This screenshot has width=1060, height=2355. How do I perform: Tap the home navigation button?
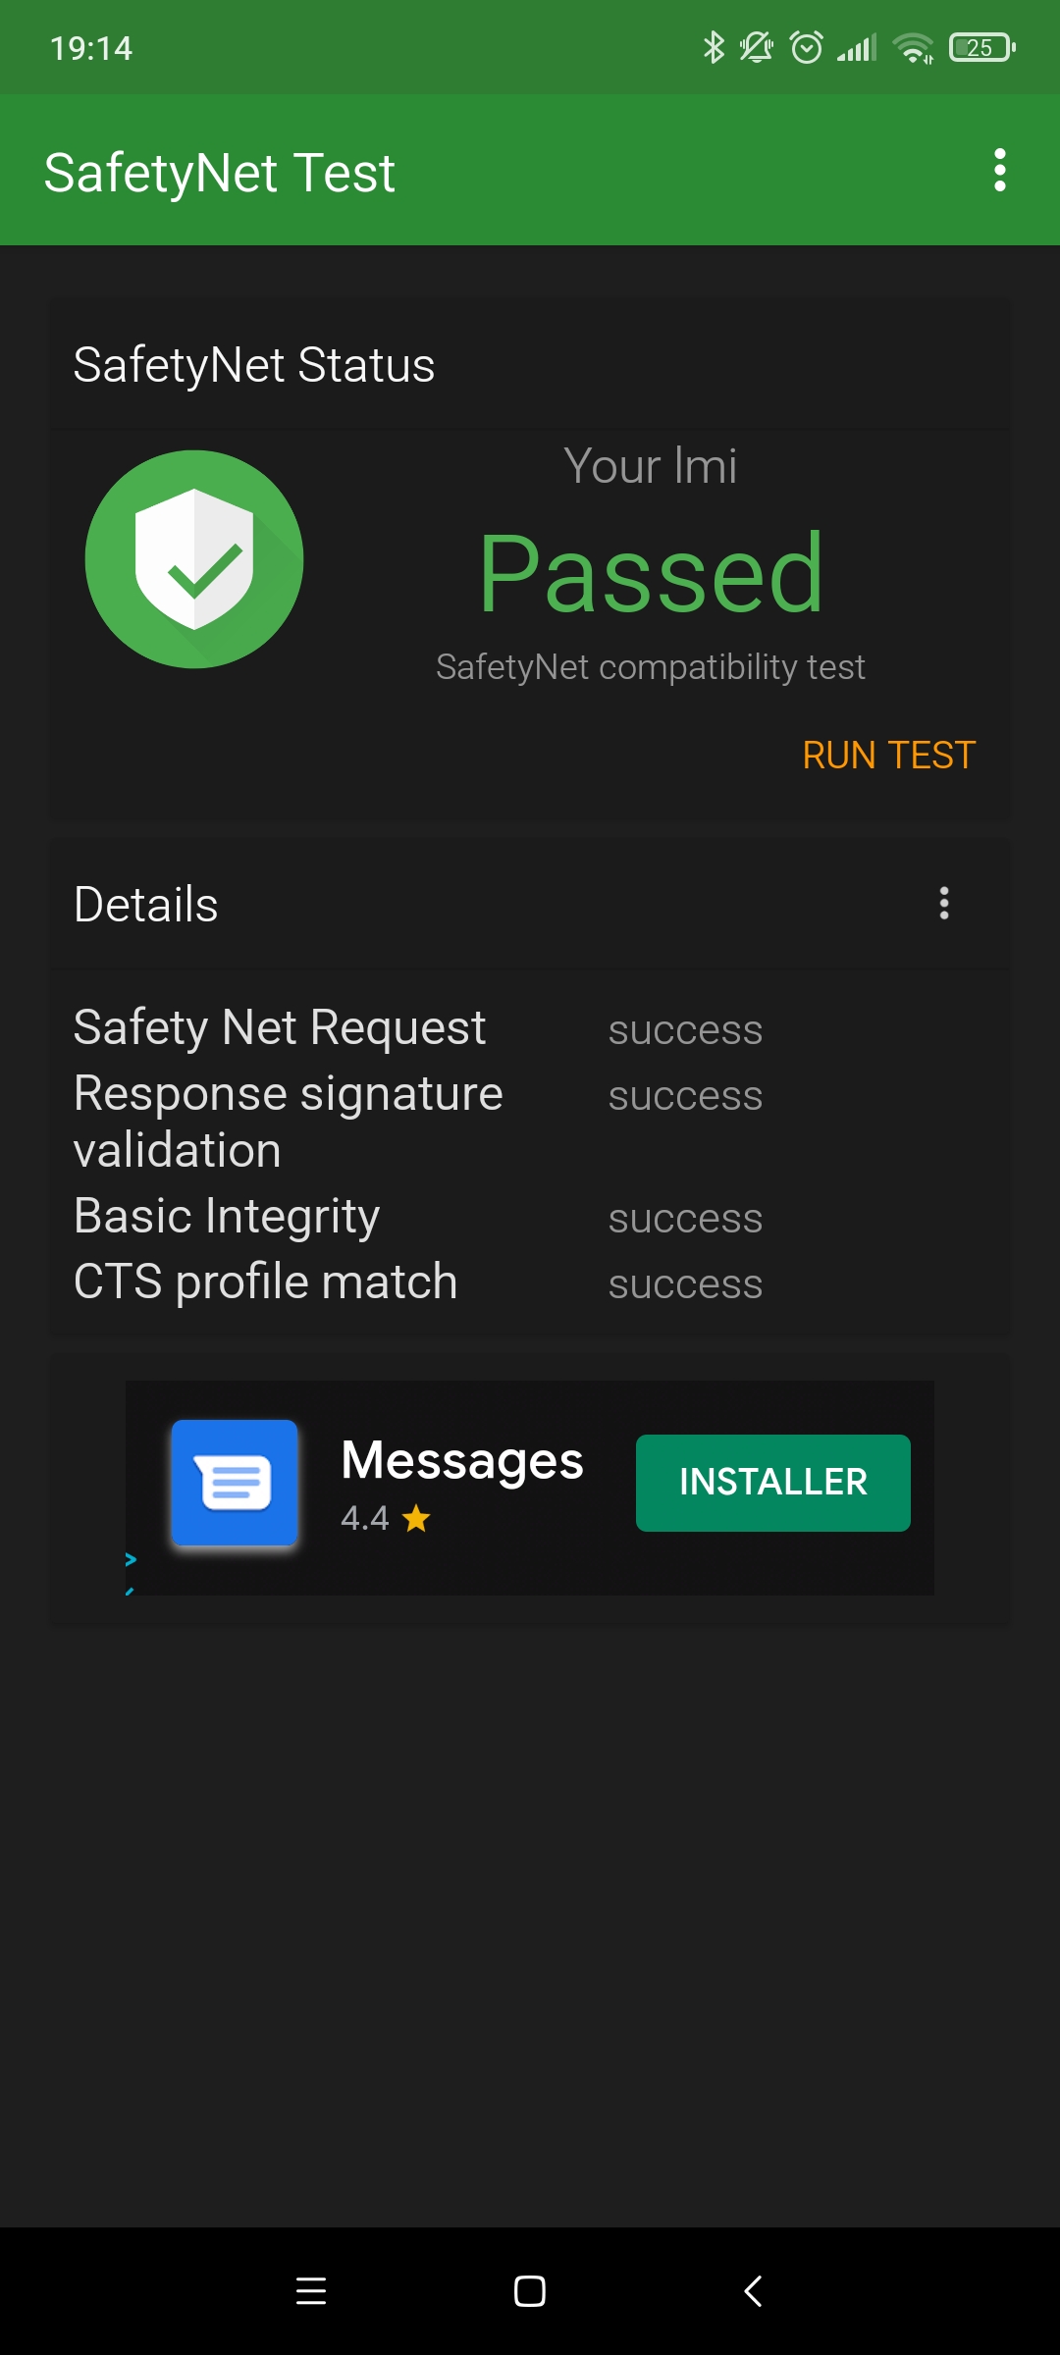[530, 2291]
